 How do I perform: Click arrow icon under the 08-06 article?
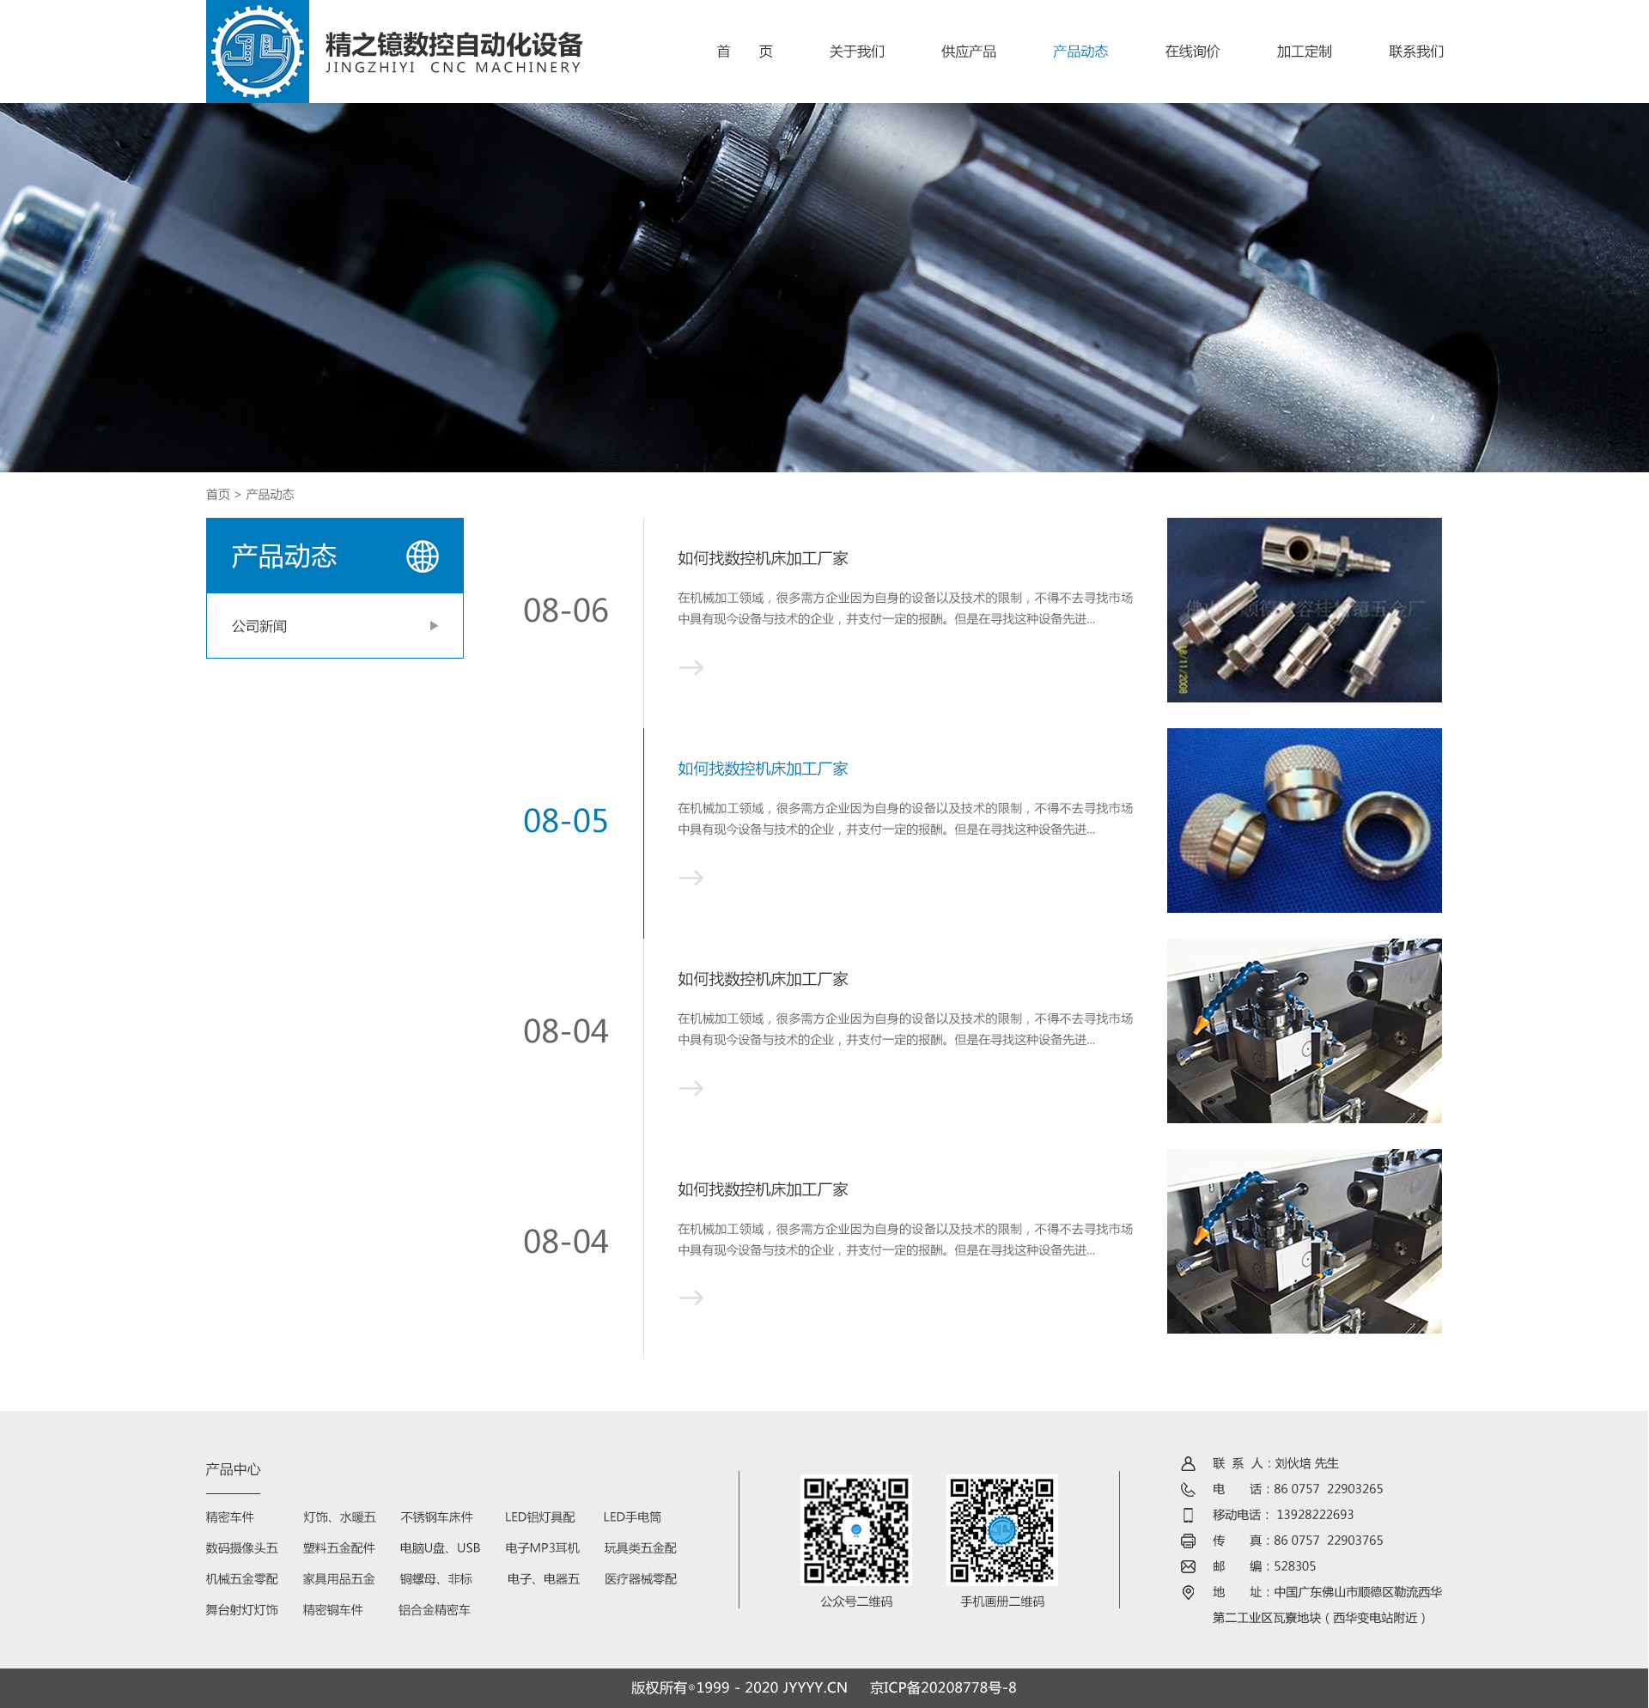(691, 667)
